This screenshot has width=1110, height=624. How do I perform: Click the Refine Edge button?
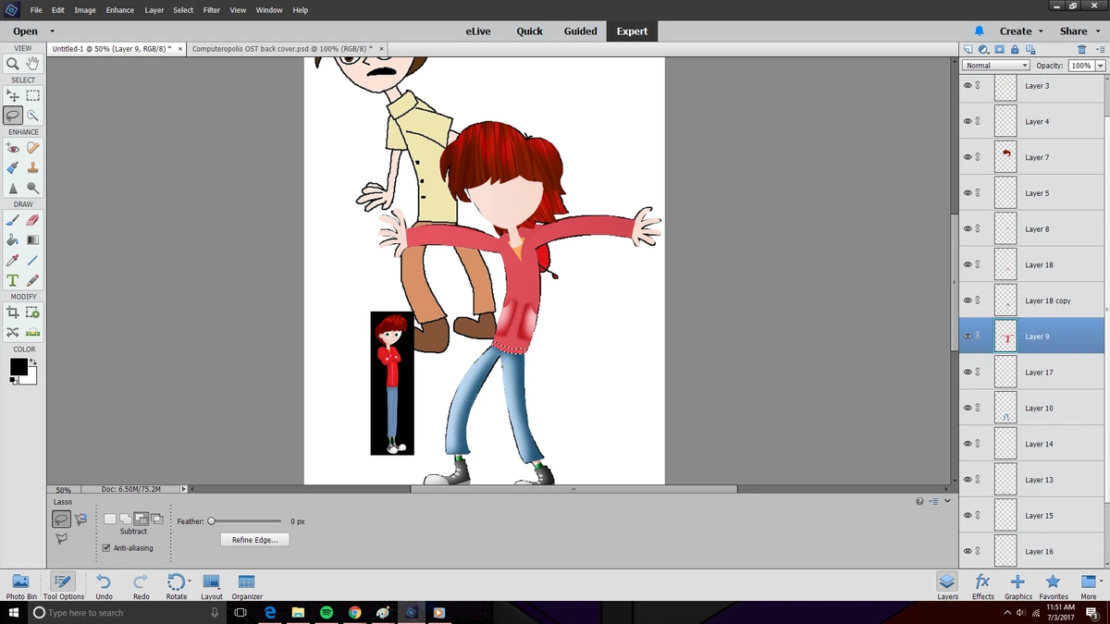pos(254,540)
